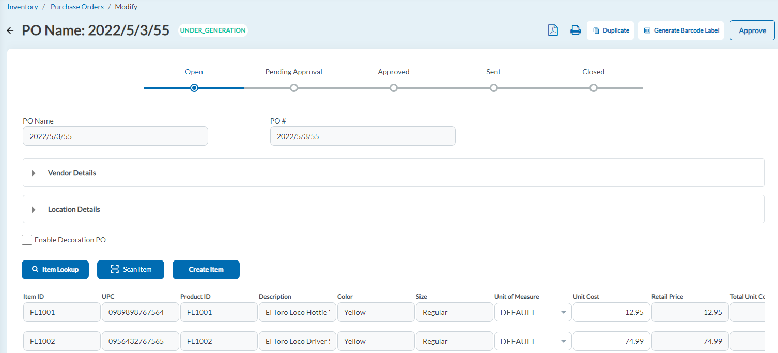Open the PDF export icon
This screenshot has width=778, height=353.
[552, 30]
